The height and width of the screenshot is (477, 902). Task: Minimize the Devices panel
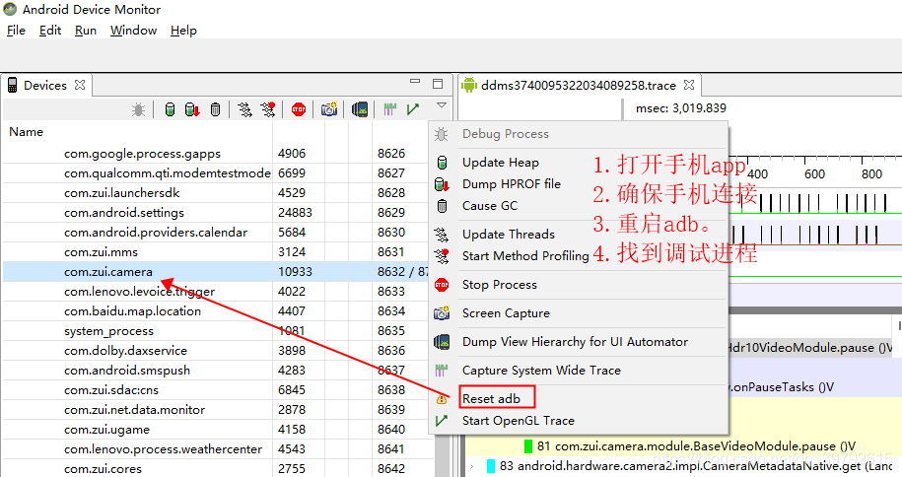click(415, 82)
